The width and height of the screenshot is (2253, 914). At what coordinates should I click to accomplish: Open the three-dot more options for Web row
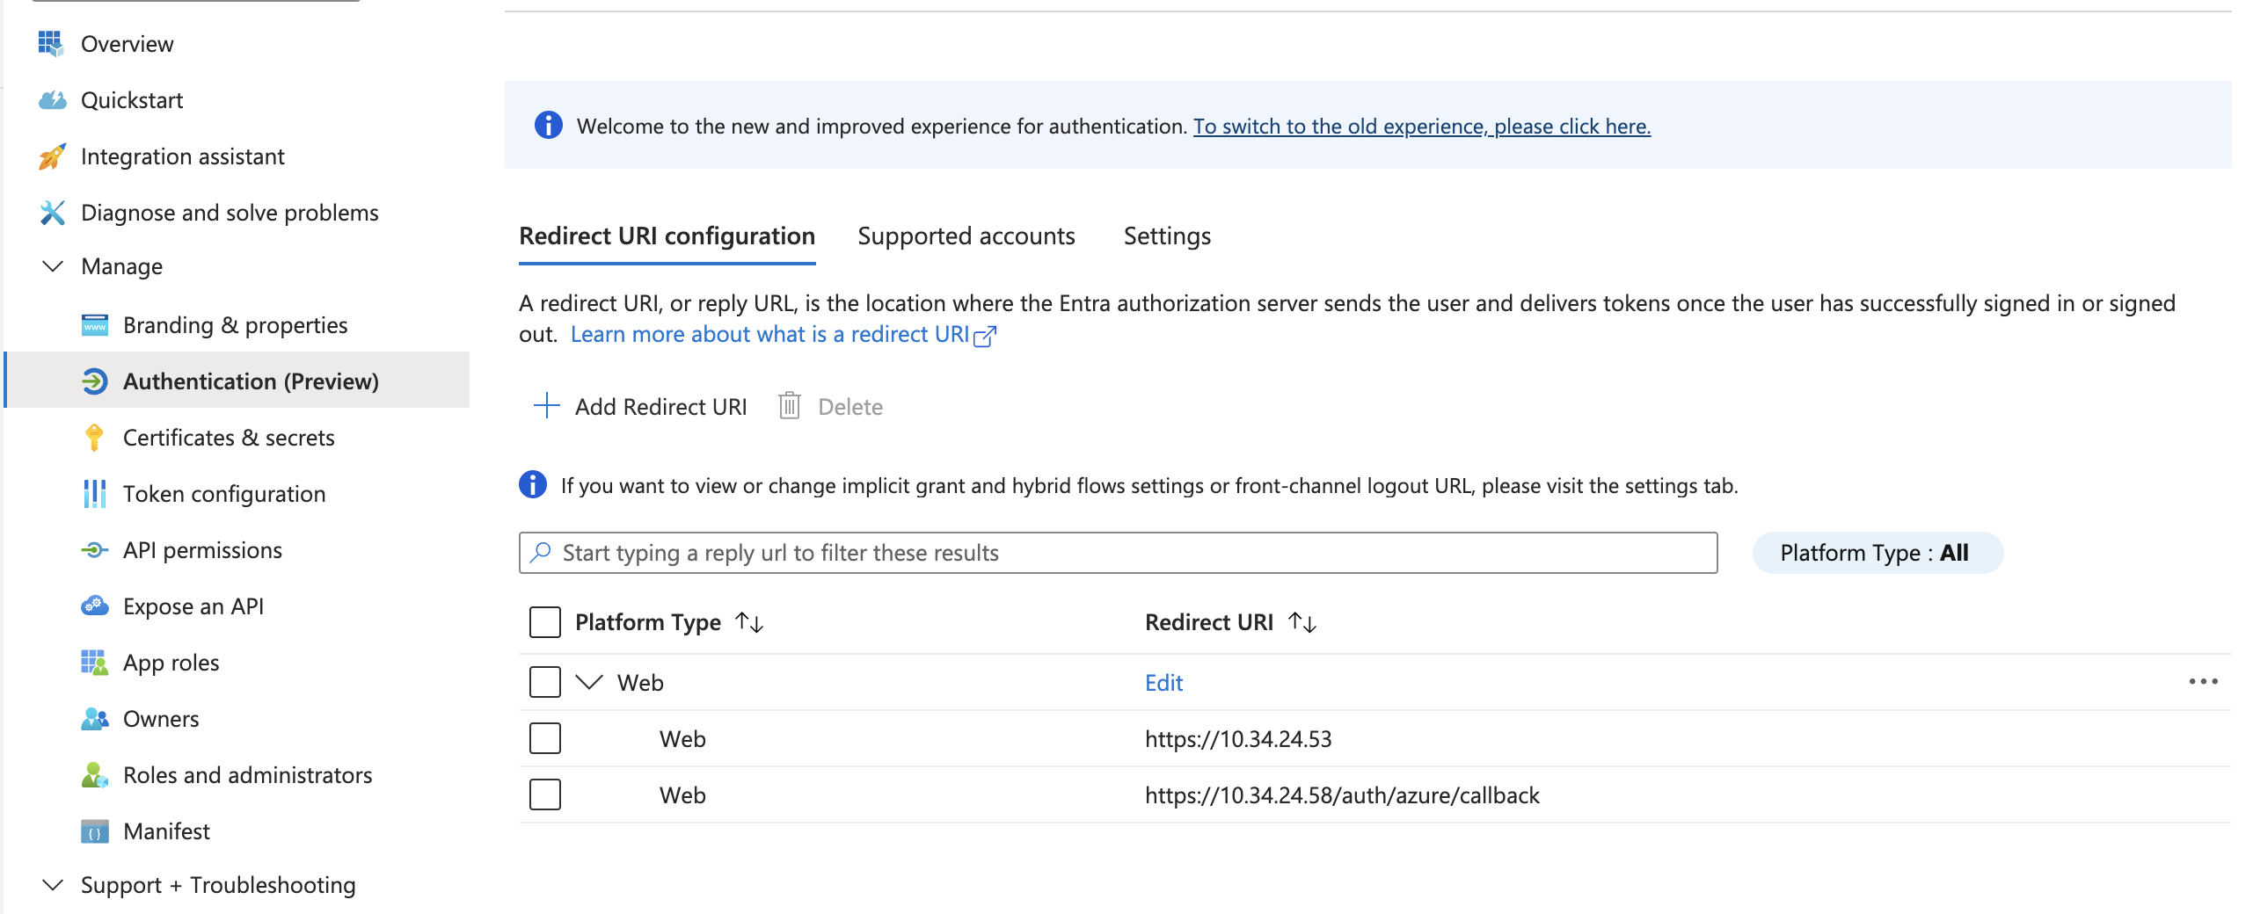tap(2203, 682)
